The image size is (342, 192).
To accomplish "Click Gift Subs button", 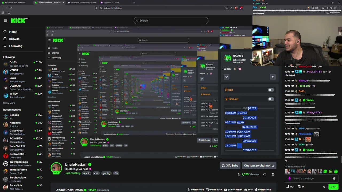I will pyautogui.click(x=230, y=166).
